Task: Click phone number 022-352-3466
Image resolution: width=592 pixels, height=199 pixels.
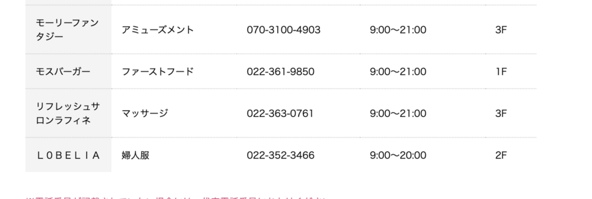Action: pyautogui.click(x=280, y=155)
